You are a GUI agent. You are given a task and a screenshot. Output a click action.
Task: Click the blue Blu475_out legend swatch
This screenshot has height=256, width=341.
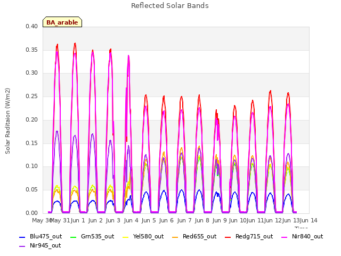(22, 237)
